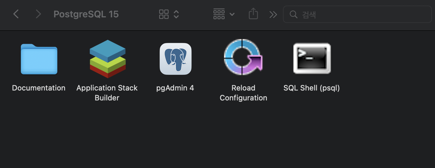Select the SQL Shell (psql) terminal icon
This screenshot has width=435, height=168.
coord(312,59)
